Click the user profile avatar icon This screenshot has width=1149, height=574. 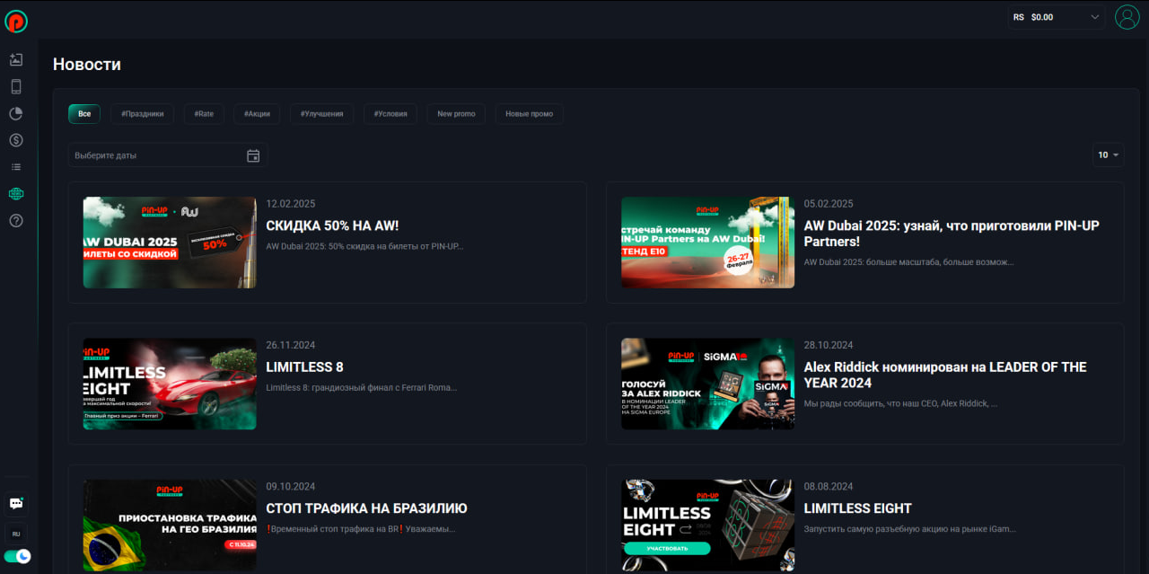click(x=1127, y=17)
